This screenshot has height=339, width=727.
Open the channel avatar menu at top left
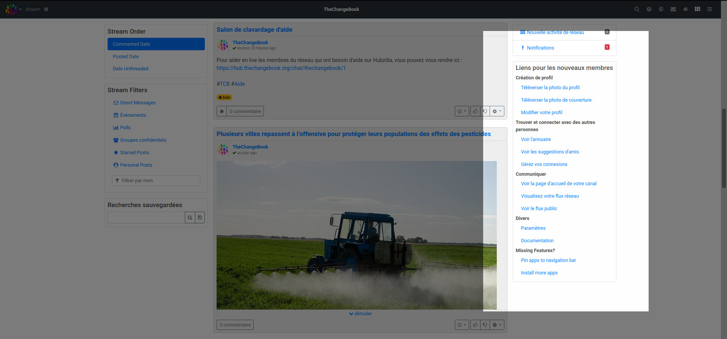tap(14, 9)
